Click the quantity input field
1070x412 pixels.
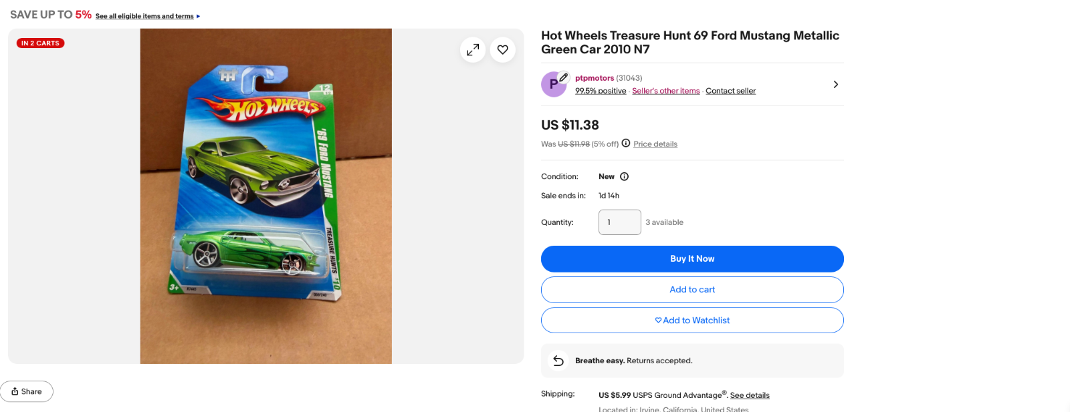pos(619,222)
